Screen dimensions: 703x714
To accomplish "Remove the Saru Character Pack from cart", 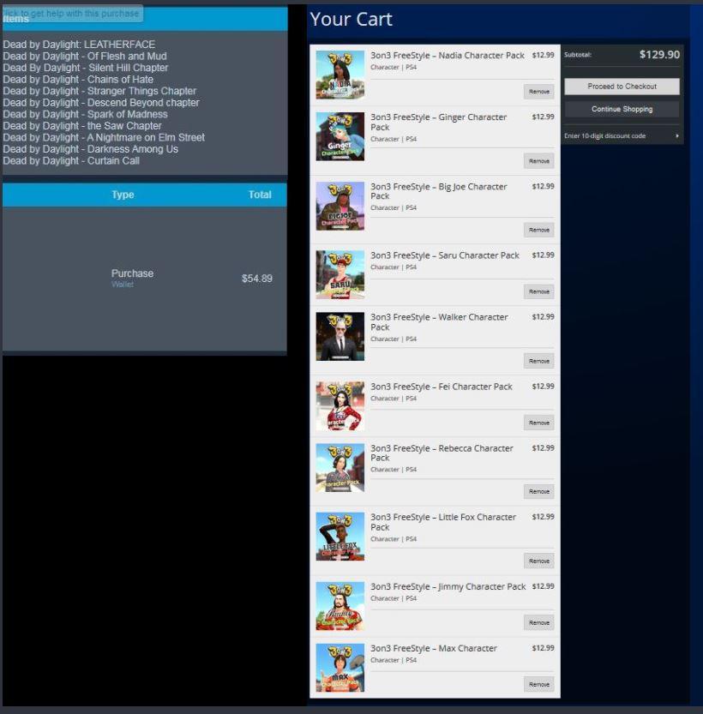I will click(x=538, y=291).
